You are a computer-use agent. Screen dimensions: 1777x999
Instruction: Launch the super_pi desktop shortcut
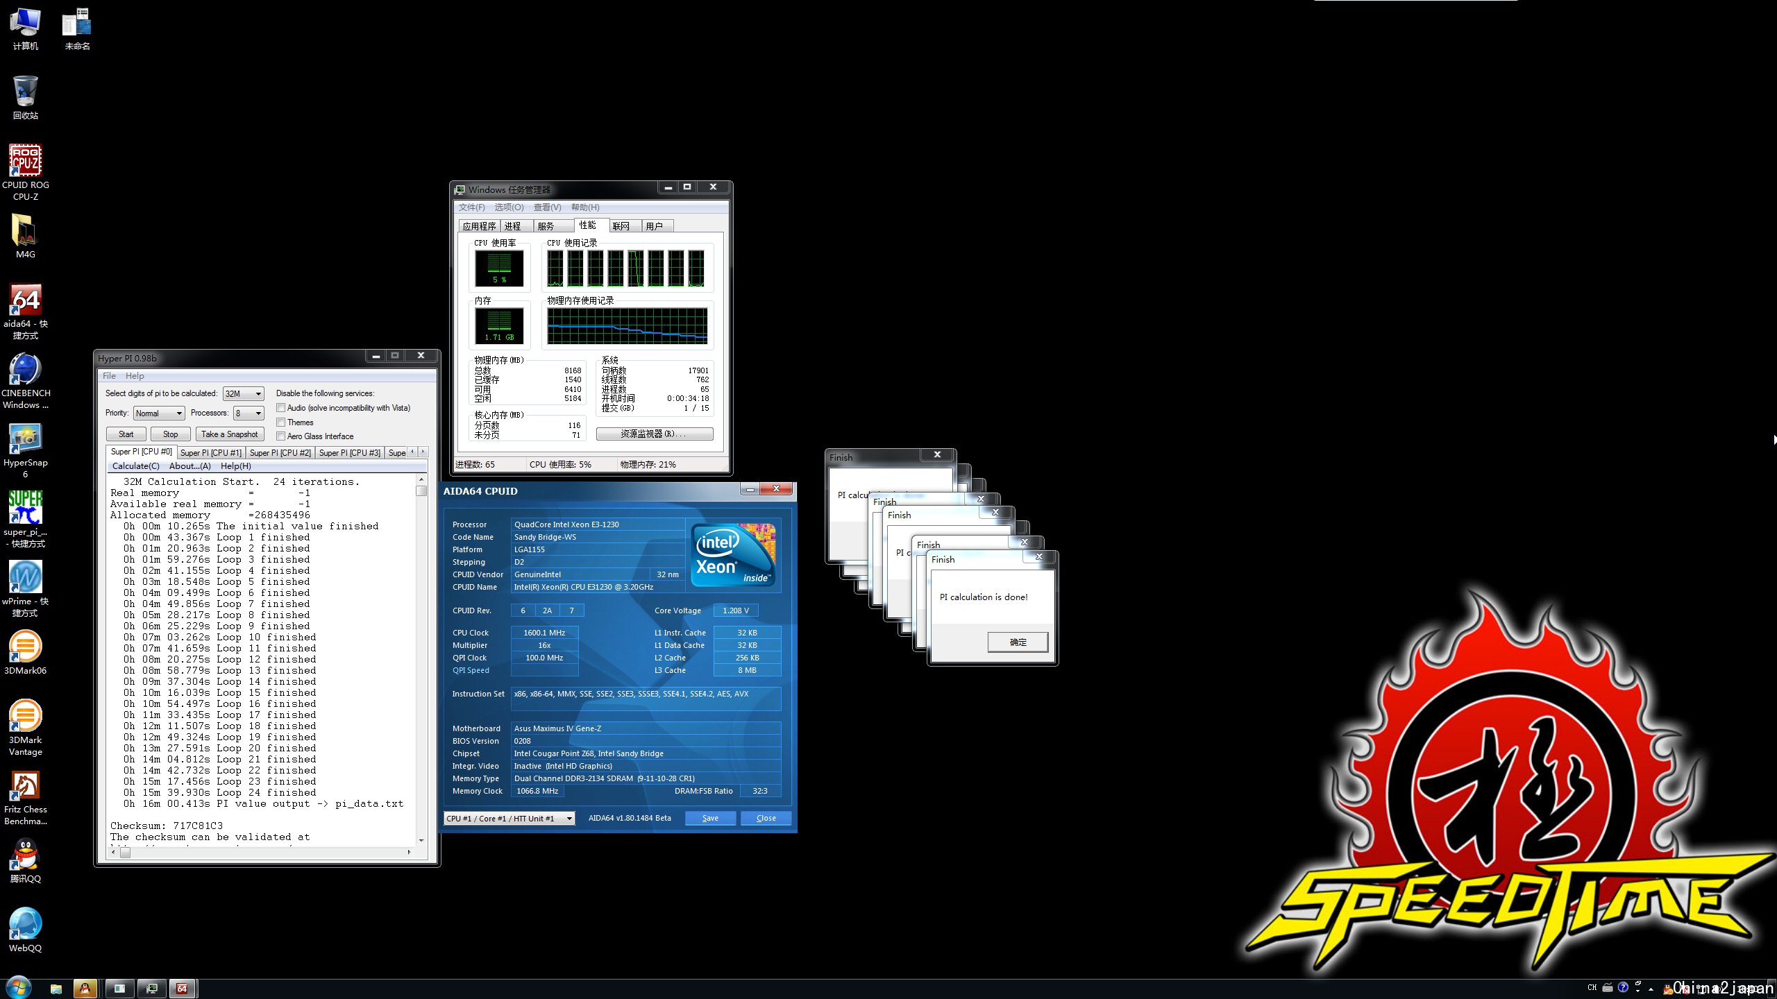click(26, 519)
